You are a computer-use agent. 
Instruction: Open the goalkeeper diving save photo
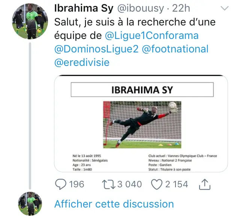[142, 125]
